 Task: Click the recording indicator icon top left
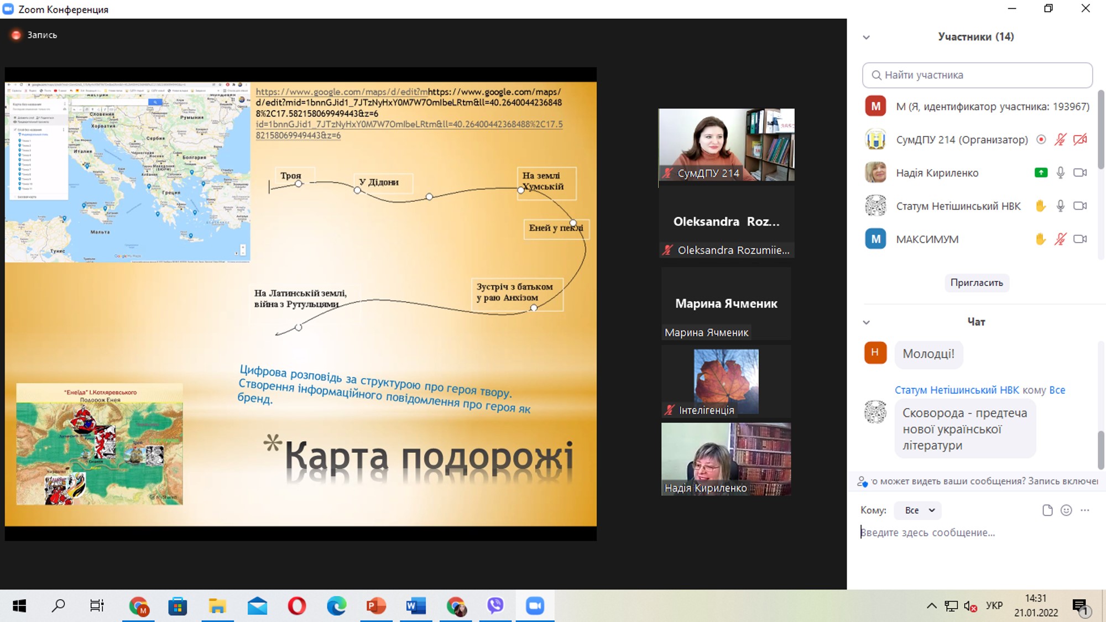(x=16, y=35)
